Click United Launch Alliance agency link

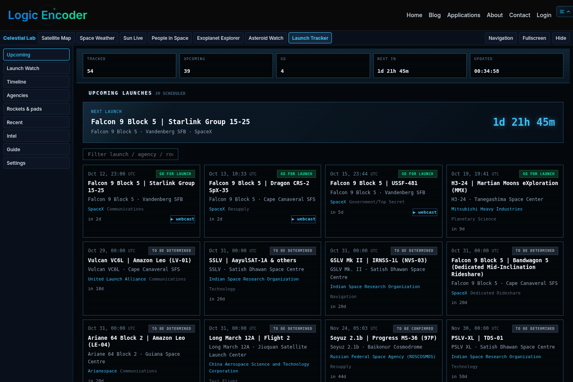coord(117,279)
